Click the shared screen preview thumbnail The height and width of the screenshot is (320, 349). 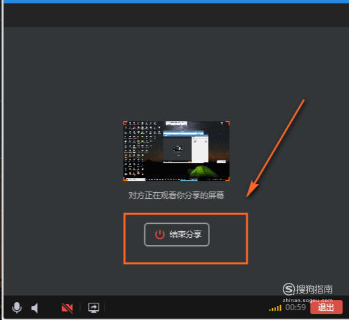177,151
